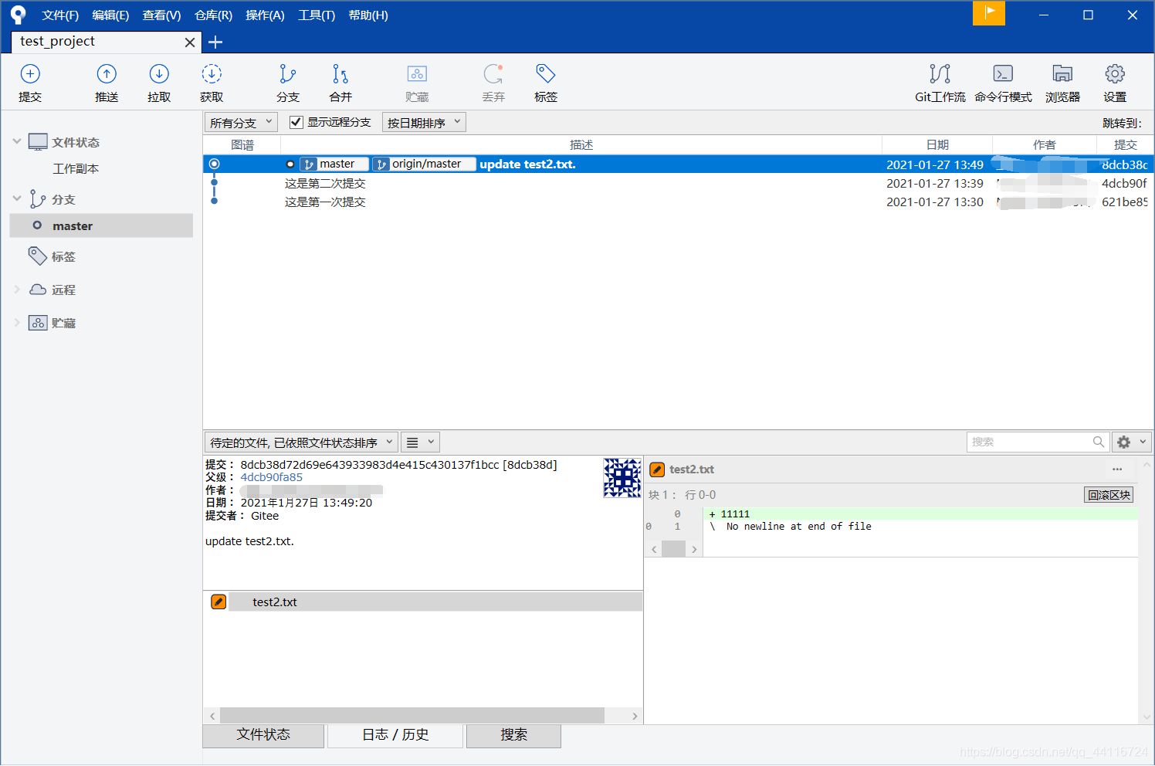Click the Discard (丢弃) toolbar icon

(x=493, y=74)
